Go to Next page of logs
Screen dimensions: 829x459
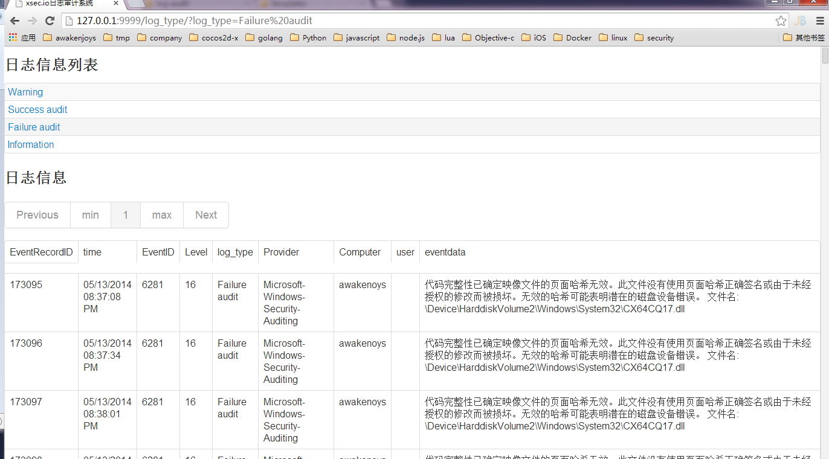pos(206,215)
